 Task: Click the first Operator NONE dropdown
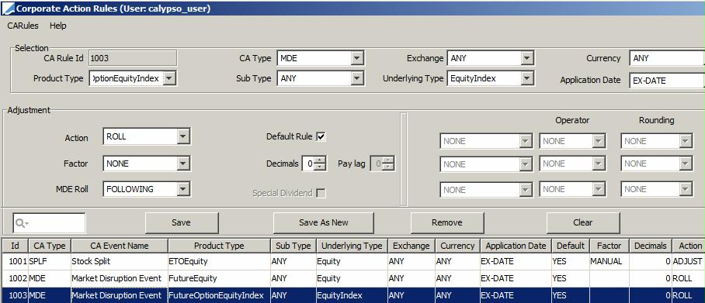tap(572, 141)
